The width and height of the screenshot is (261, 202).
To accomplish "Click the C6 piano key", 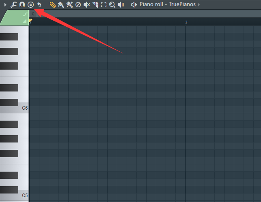I will pos(14,108).
